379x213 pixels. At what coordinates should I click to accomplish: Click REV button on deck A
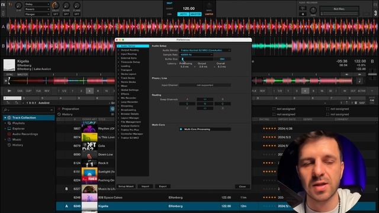click(x=47, y=91)
